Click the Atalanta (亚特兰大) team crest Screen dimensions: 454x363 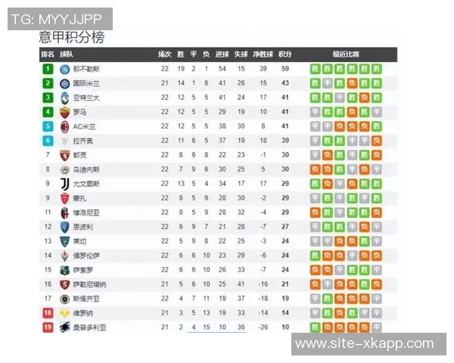click(65, 98)
